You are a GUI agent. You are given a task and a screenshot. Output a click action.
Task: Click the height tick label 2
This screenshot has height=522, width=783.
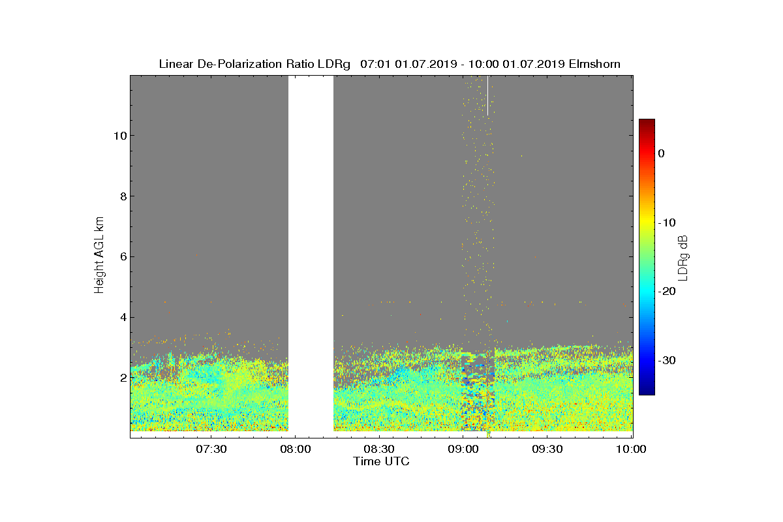(123, 378)
